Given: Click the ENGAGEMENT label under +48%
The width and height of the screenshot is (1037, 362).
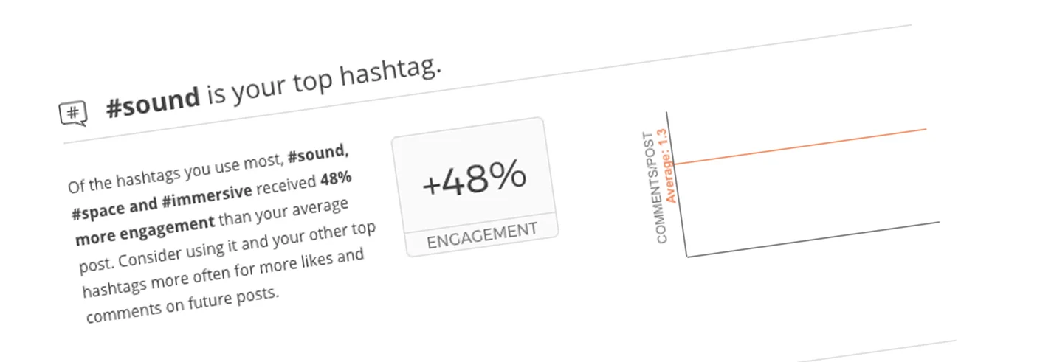Looking at the screenshot, I should coord(482,234).
